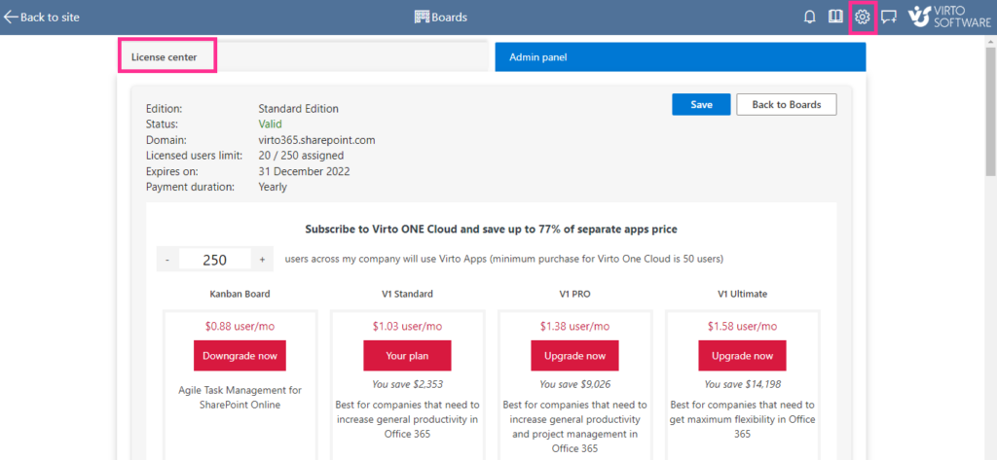Click Upgrade now for V1 Ultimate
Viewport: 997px width, 460px height.
pyautogui.click(x=742, y=356)
